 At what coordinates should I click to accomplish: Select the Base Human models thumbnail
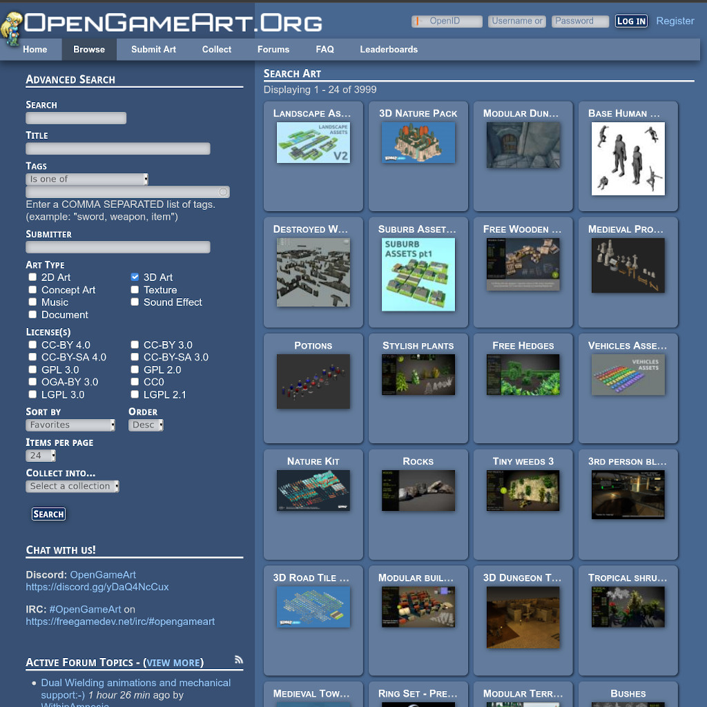click(628, 159)
